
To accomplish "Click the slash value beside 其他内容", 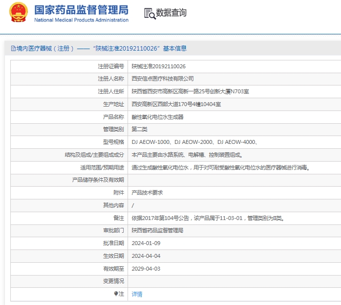I will point(132,205).
